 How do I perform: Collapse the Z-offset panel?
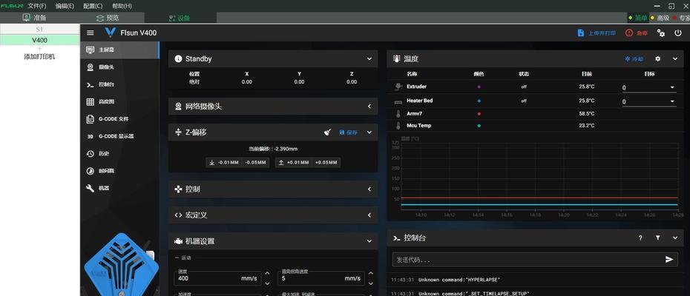(369, 132)
